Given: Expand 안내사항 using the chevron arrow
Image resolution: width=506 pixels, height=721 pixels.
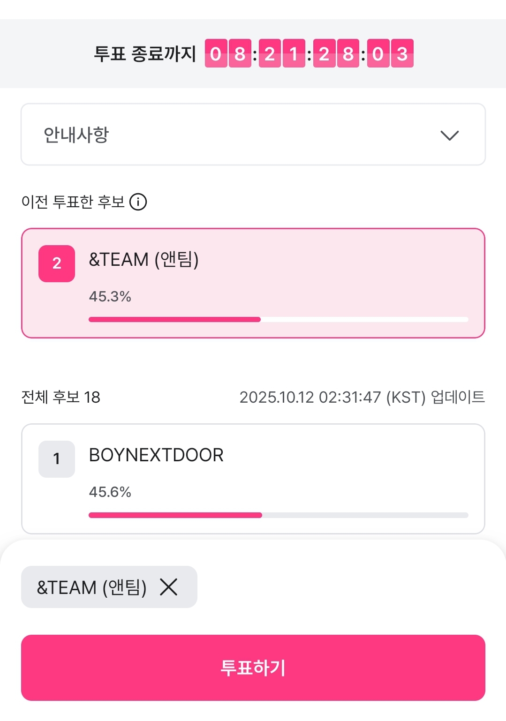Looking at the screenshot, I should (449, 135).
